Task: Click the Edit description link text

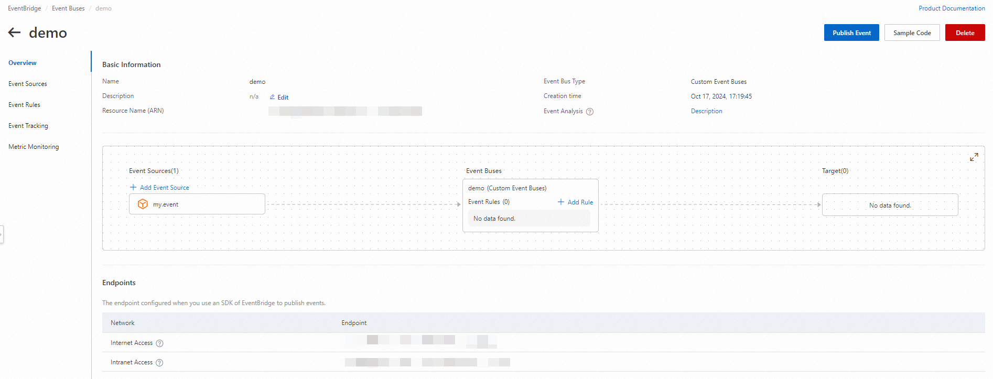Action: pyautogui.click(x=283, y=98)
